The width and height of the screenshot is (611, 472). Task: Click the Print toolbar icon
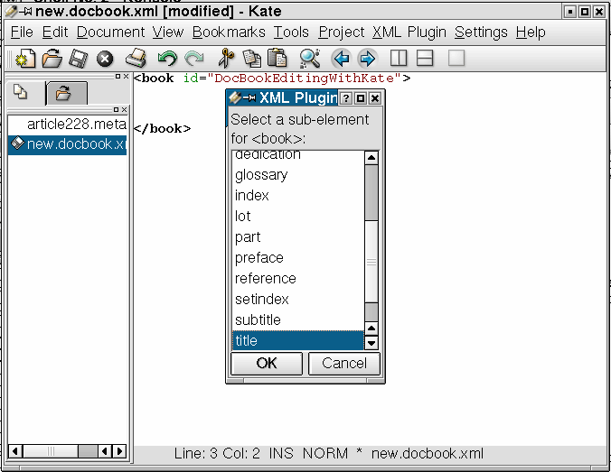[x=136, y=59]
